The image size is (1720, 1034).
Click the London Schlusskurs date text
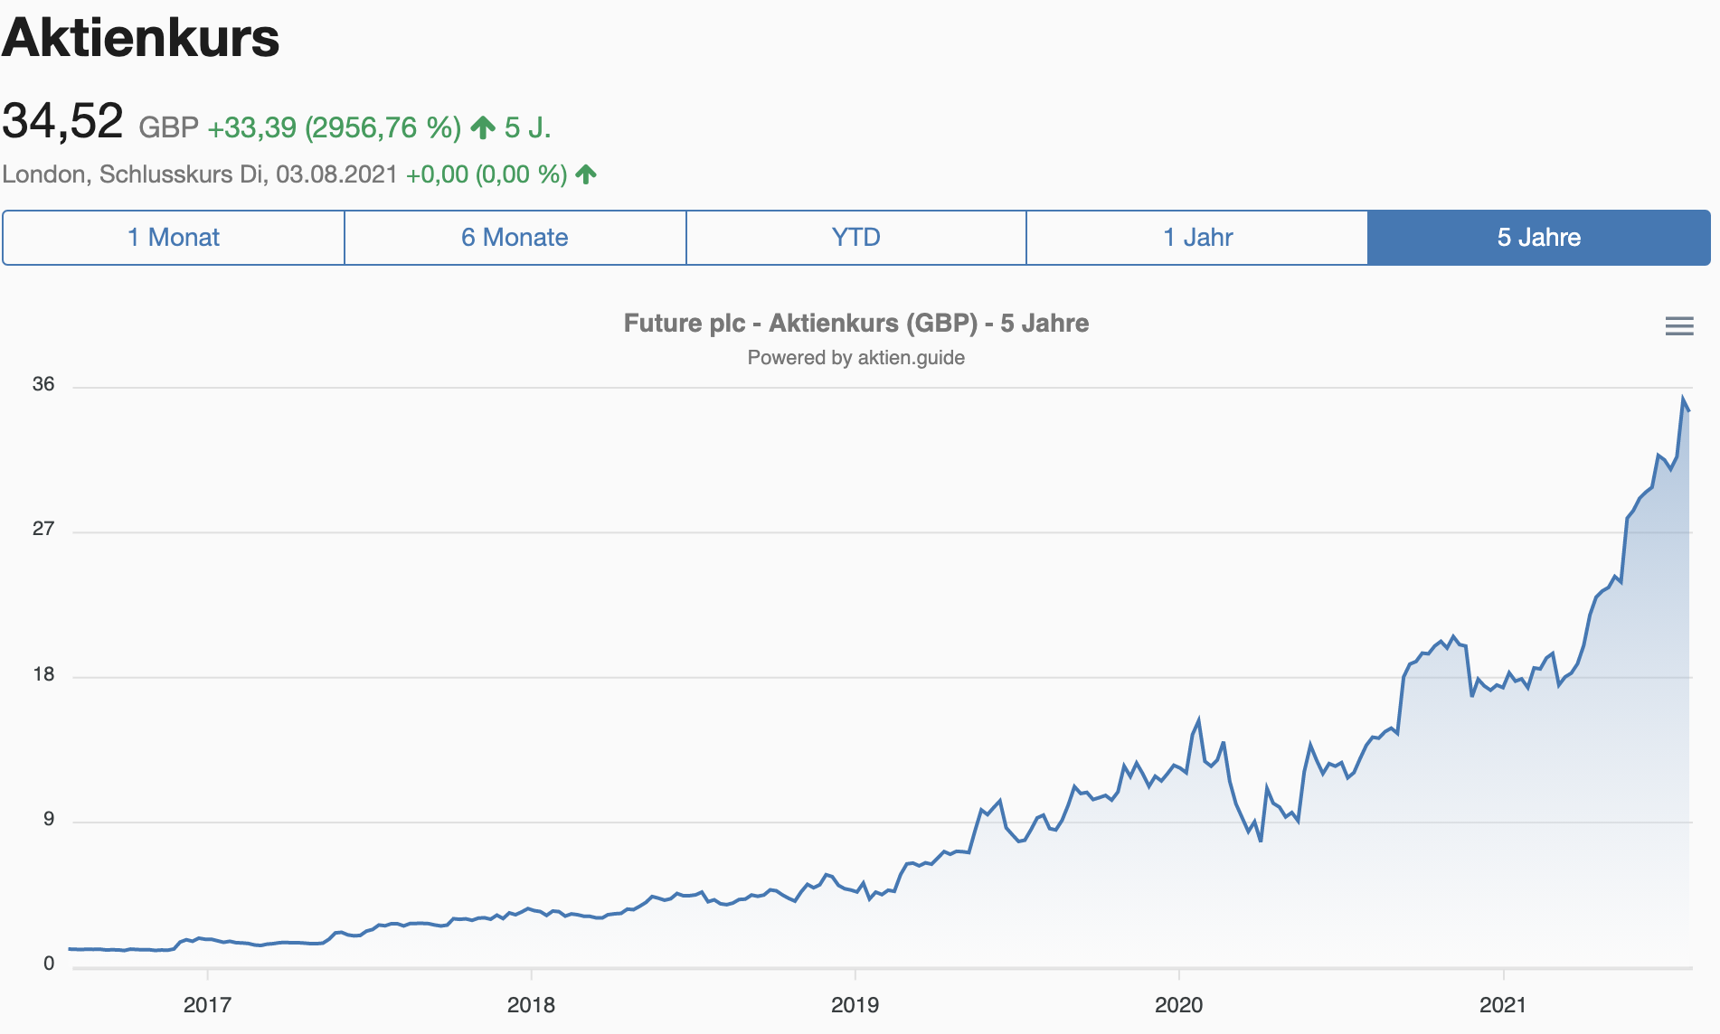coord(200,174)
